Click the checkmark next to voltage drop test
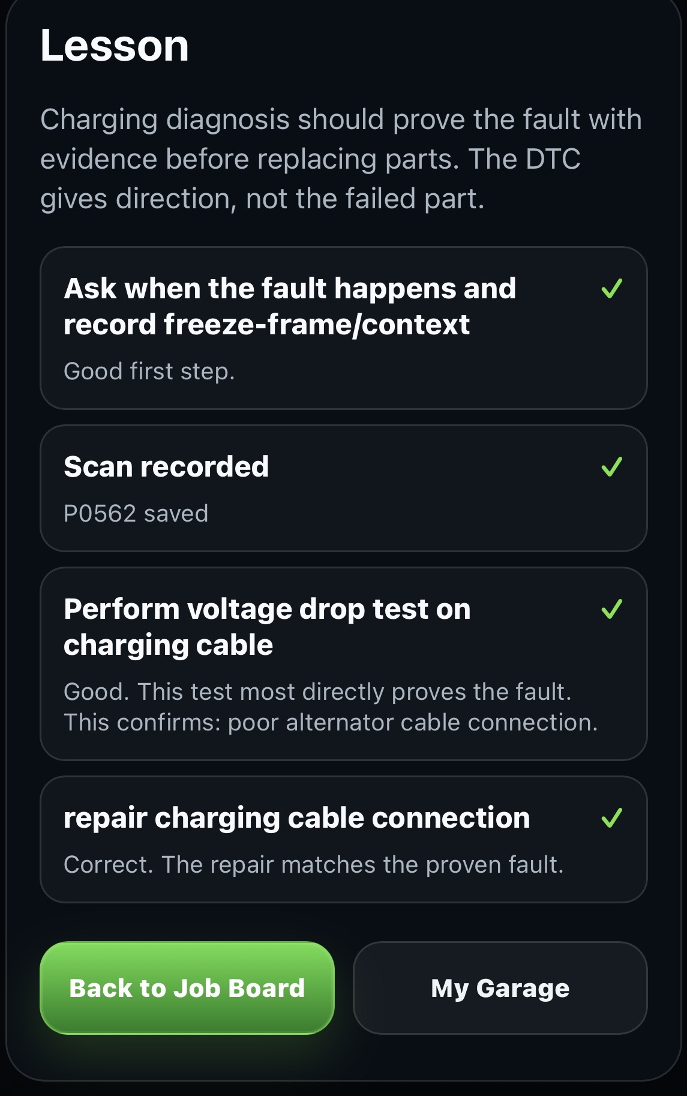This screenshot has height=1096, width=687. pos(611,609)
